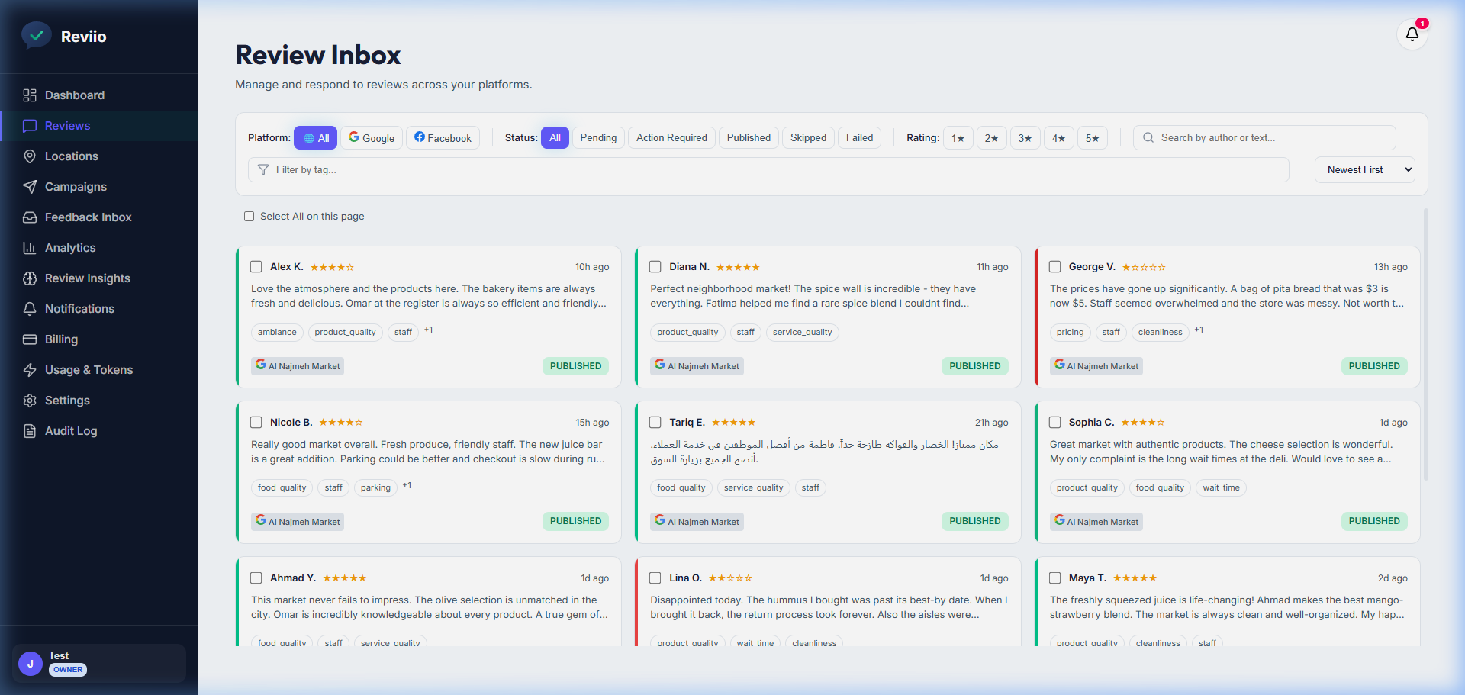Open the Review Insights menu item
This screenshot has height=695, width=1465.
pos(99,278)
